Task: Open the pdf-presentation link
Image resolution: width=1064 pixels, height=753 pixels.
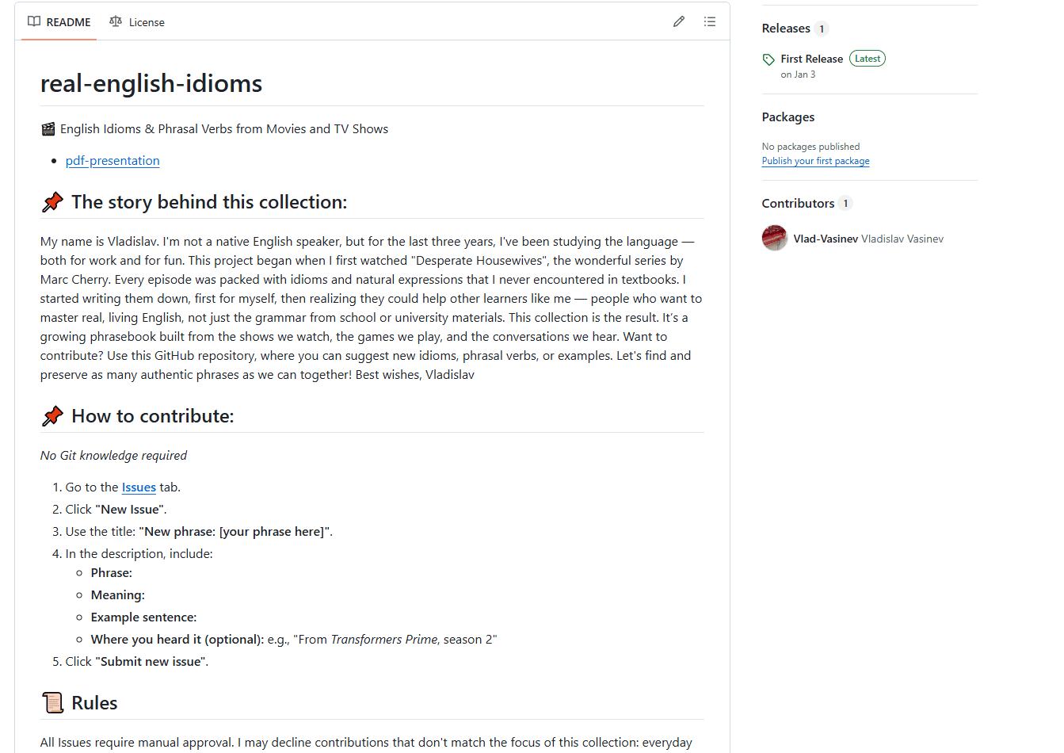Action: coord(113,161)
